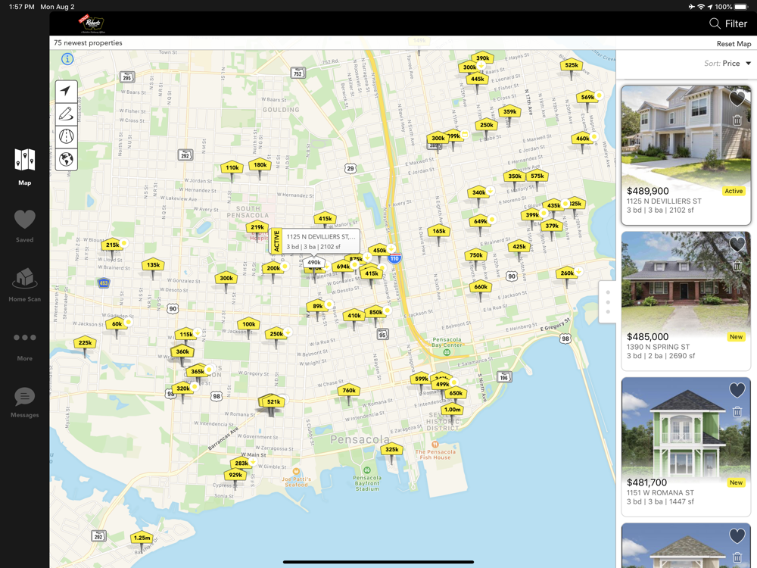Open the map info icon
This screenshot has height=568, width=757.
(x=67, y=59)
